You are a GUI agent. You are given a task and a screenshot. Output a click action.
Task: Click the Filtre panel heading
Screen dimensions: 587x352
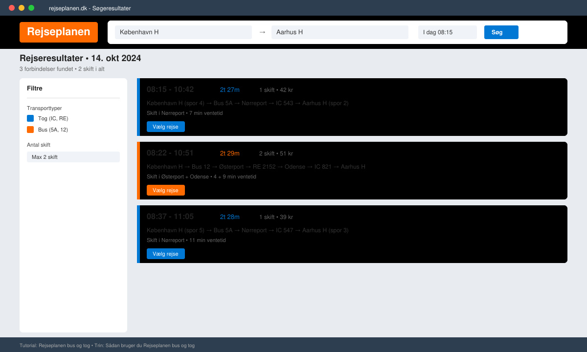pos(35,88)
